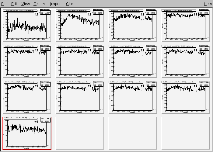Screen dimensions: 213x152
Task: Click the title box of card 4 histogram
Action: (179, 10)
